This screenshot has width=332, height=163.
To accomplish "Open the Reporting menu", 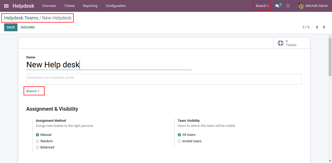I will click(90, 6).
